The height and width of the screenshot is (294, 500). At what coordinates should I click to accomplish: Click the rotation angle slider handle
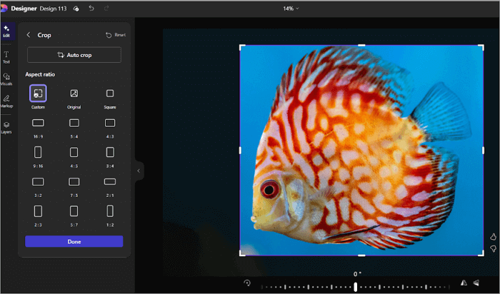tap(355, 286)
